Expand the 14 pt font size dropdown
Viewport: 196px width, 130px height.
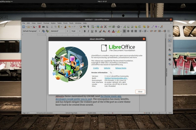(80, 31)
